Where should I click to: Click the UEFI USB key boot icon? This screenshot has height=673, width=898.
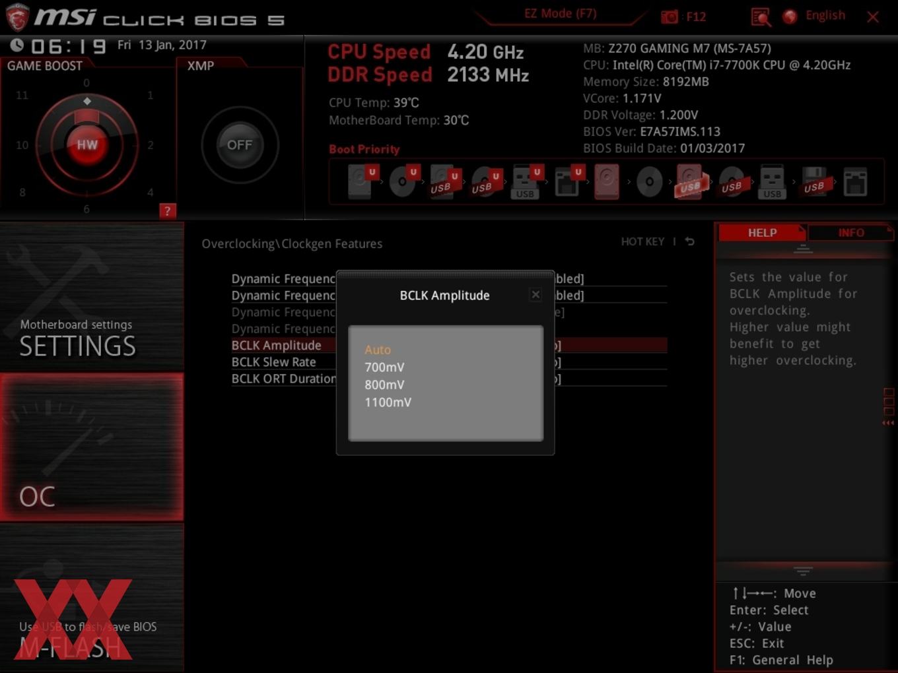(x=526, y=181)
